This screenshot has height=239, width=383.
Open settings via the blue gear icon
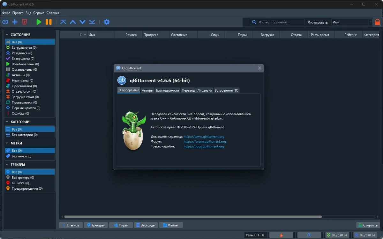[107, 22]
